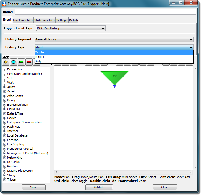
Task: Click the red rounded shape icon
Action: tap(29, 62)
